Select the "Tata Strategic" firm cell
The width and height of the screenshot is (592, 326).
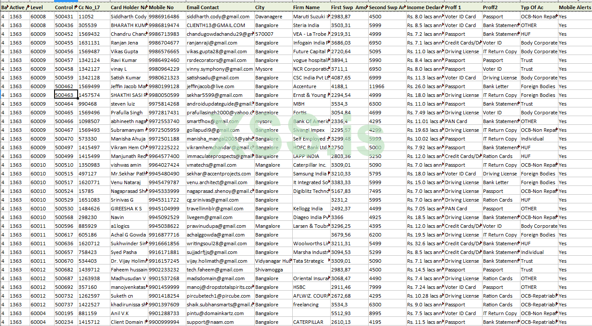coord(311,261)
